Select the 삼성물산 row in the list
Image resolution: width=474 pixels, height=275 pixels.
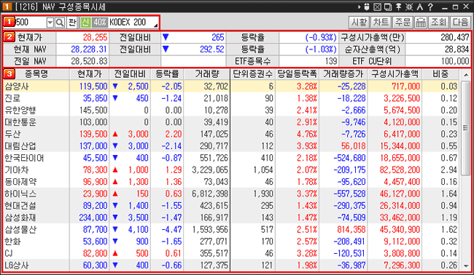[x=231, y=229]
